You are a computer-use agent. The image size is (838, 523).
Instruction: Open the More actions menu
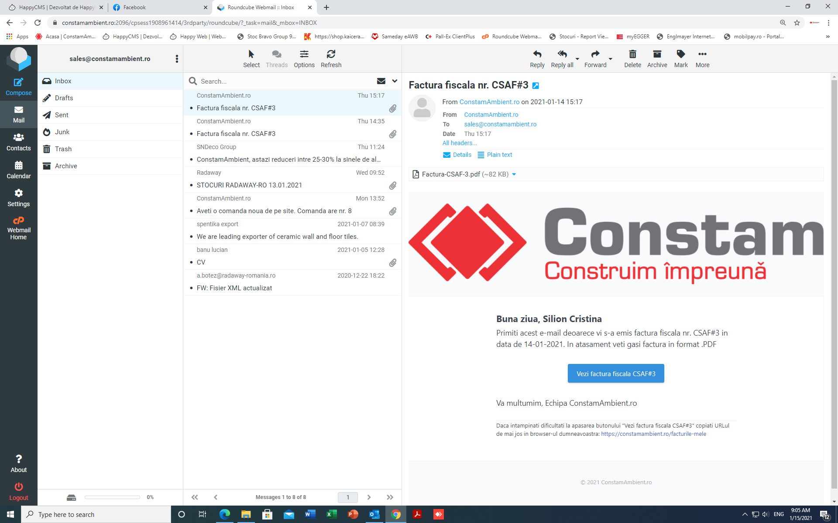pyautogui.click(x=702, y=59)
